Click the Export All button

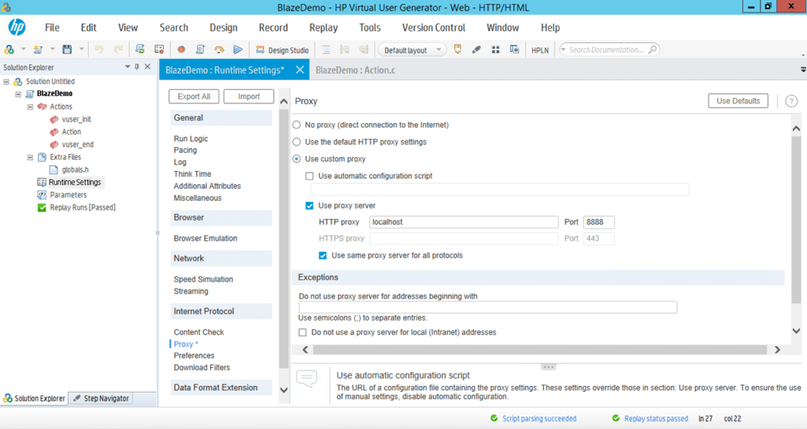point(194,97)
